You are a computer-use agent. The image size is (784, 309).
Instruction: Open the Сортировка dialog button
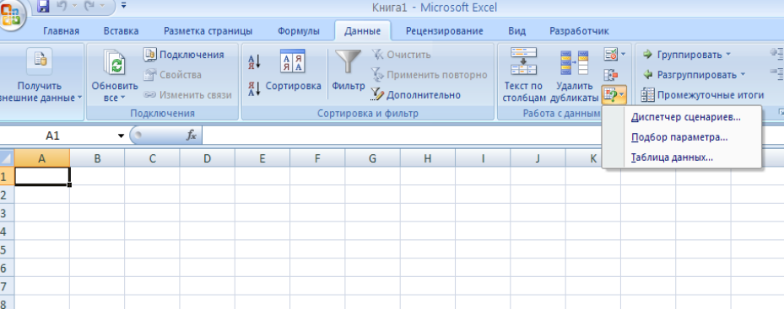pos(293,72)
